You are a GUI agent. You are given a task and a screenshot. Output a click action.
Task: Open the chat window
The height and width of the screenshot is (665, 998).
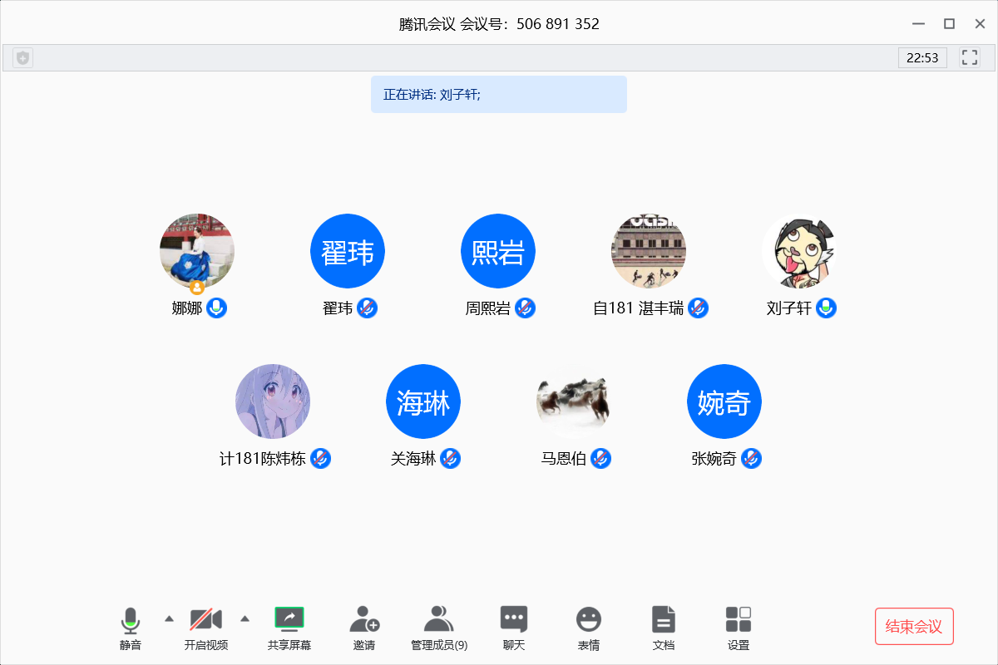(514, 619)
